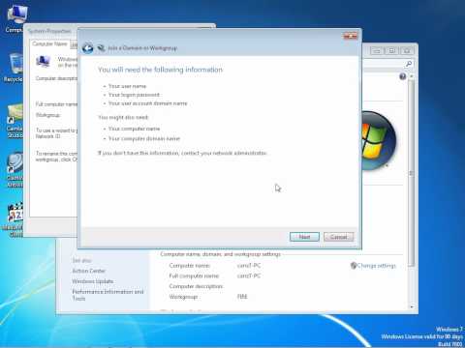
Task: Click the scroll down arrow in the System window
Action: pyautogui.click(x=412, y=306)
